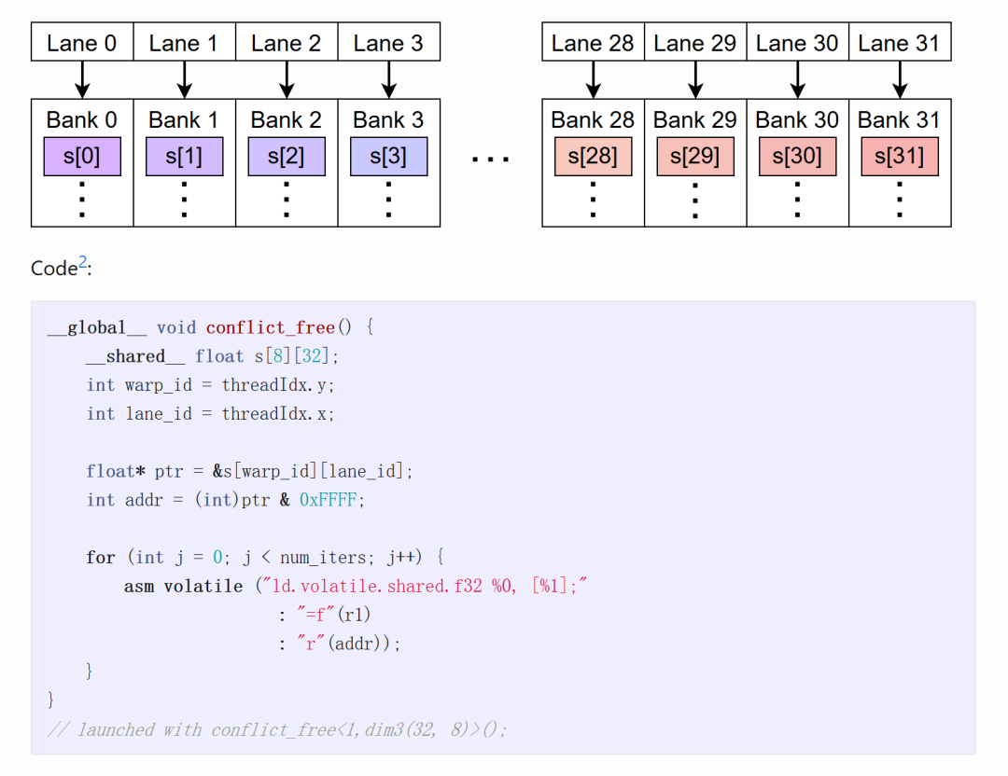Click the arrow below Lane 29

pos(695,80)
